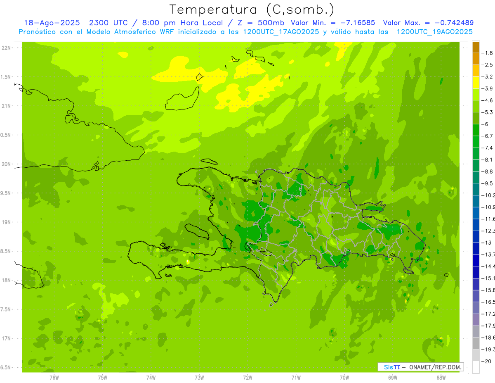The width and height of the screenshot is (495, 383).
Task: Click the '73W' longitude label
Action: pos(199,377)
